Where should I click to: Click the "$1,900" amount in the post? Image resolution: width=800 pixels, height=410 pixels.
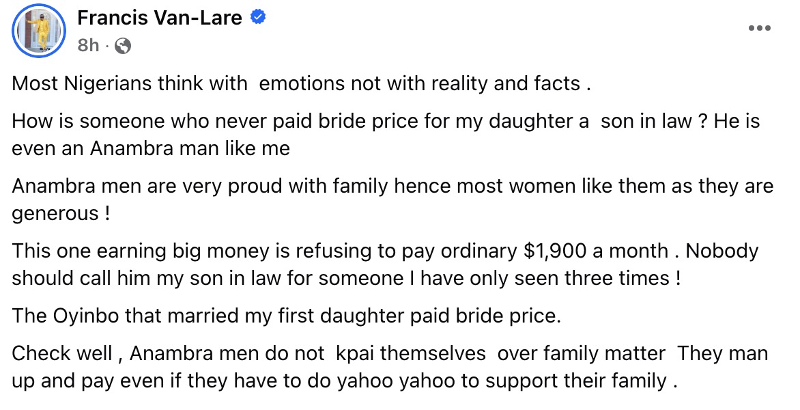pos(555,251)
